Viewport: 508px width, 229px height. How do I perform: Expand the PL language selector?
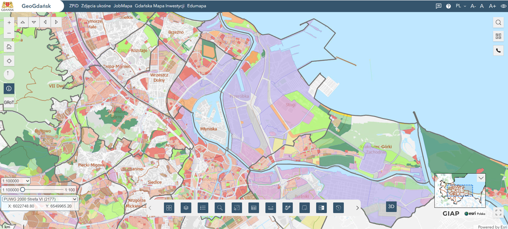point(461,6)
